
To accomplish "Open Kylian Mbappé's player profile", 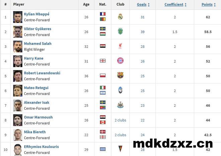I will (x=36, y=14).
